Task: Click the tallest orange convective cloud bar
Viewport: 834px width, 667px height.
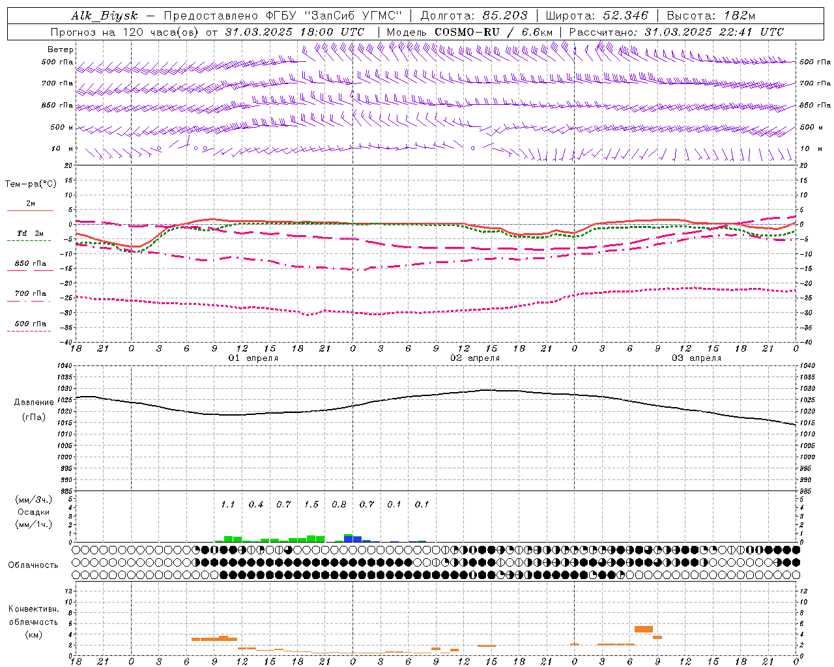Action: [x=644, y=629]
